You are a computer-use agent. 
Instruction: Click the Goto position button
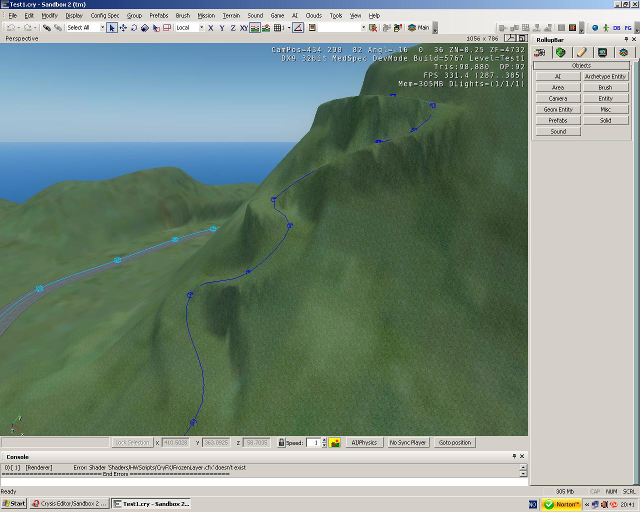tap(455, 442)
